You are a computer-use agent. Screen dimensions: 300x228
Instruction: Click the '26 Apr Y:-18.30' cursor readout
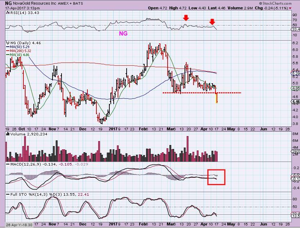19,225
